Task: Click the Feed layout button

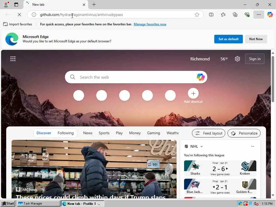Action: pos(209,133)
